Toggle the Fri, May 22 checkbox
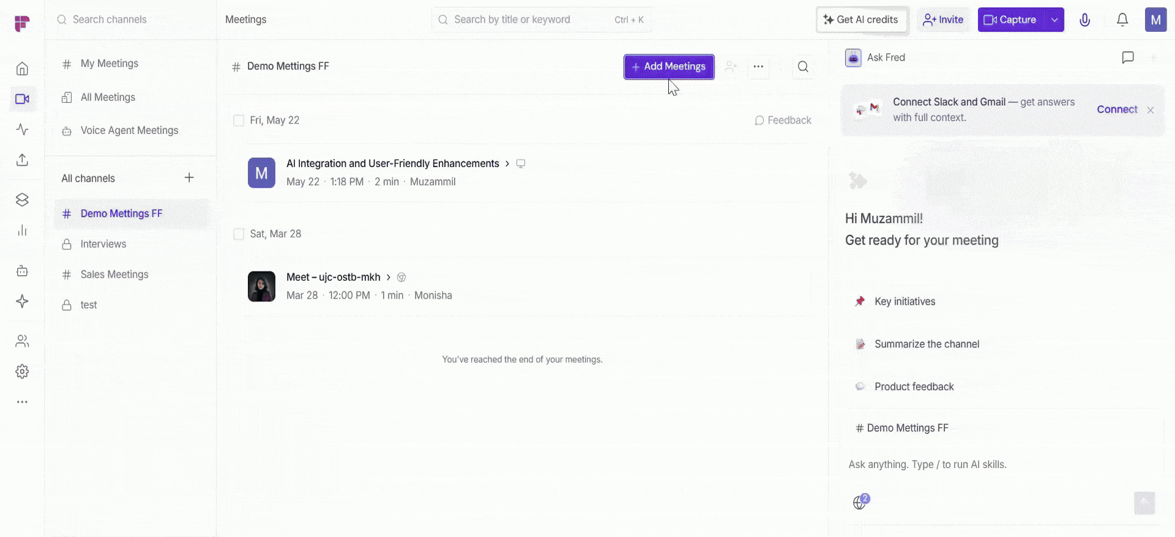1175x537 pixels. coord(239,120)
